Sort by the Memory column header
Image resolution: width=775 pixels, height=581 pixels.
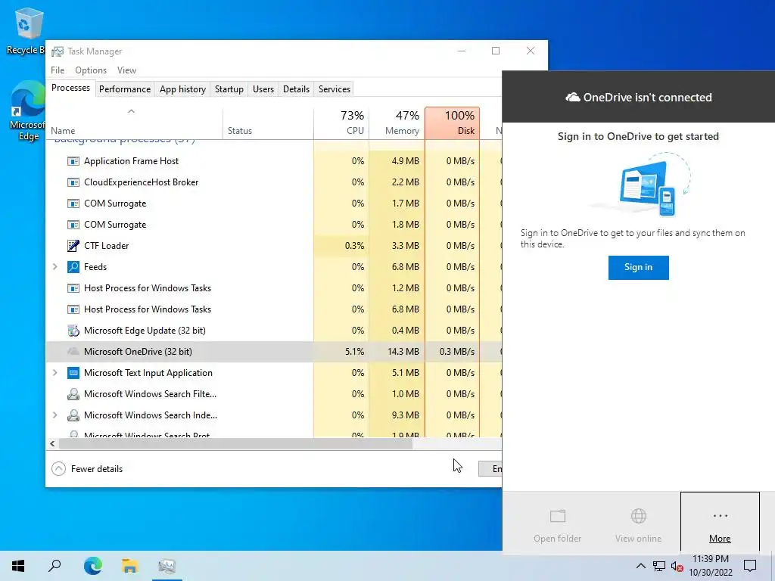click(397, 123)
